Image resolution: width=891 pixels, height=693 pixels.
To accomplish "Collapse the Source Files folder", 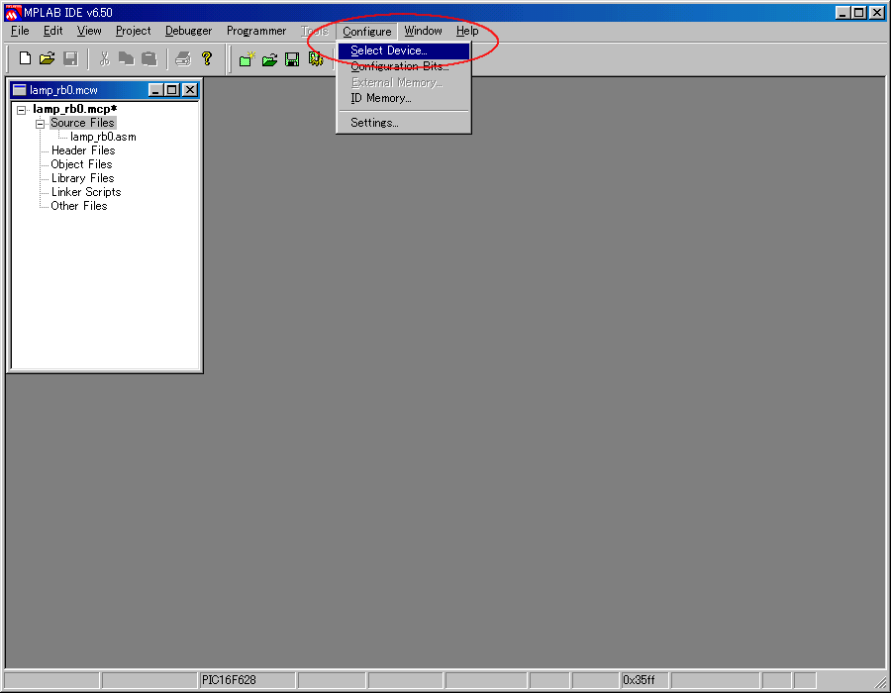I will [x=40, y=124].
